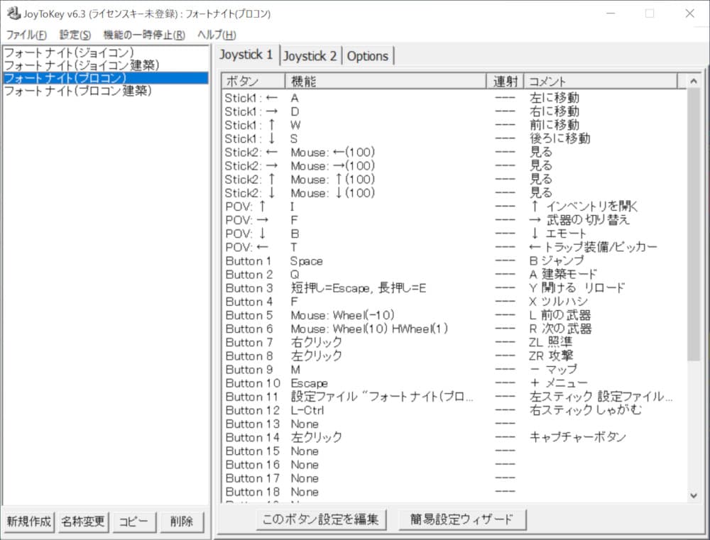The width and height of the screenshot is (710, 540).
Task: Click the scroll up arrow of button list
Action: pos(694,82)
